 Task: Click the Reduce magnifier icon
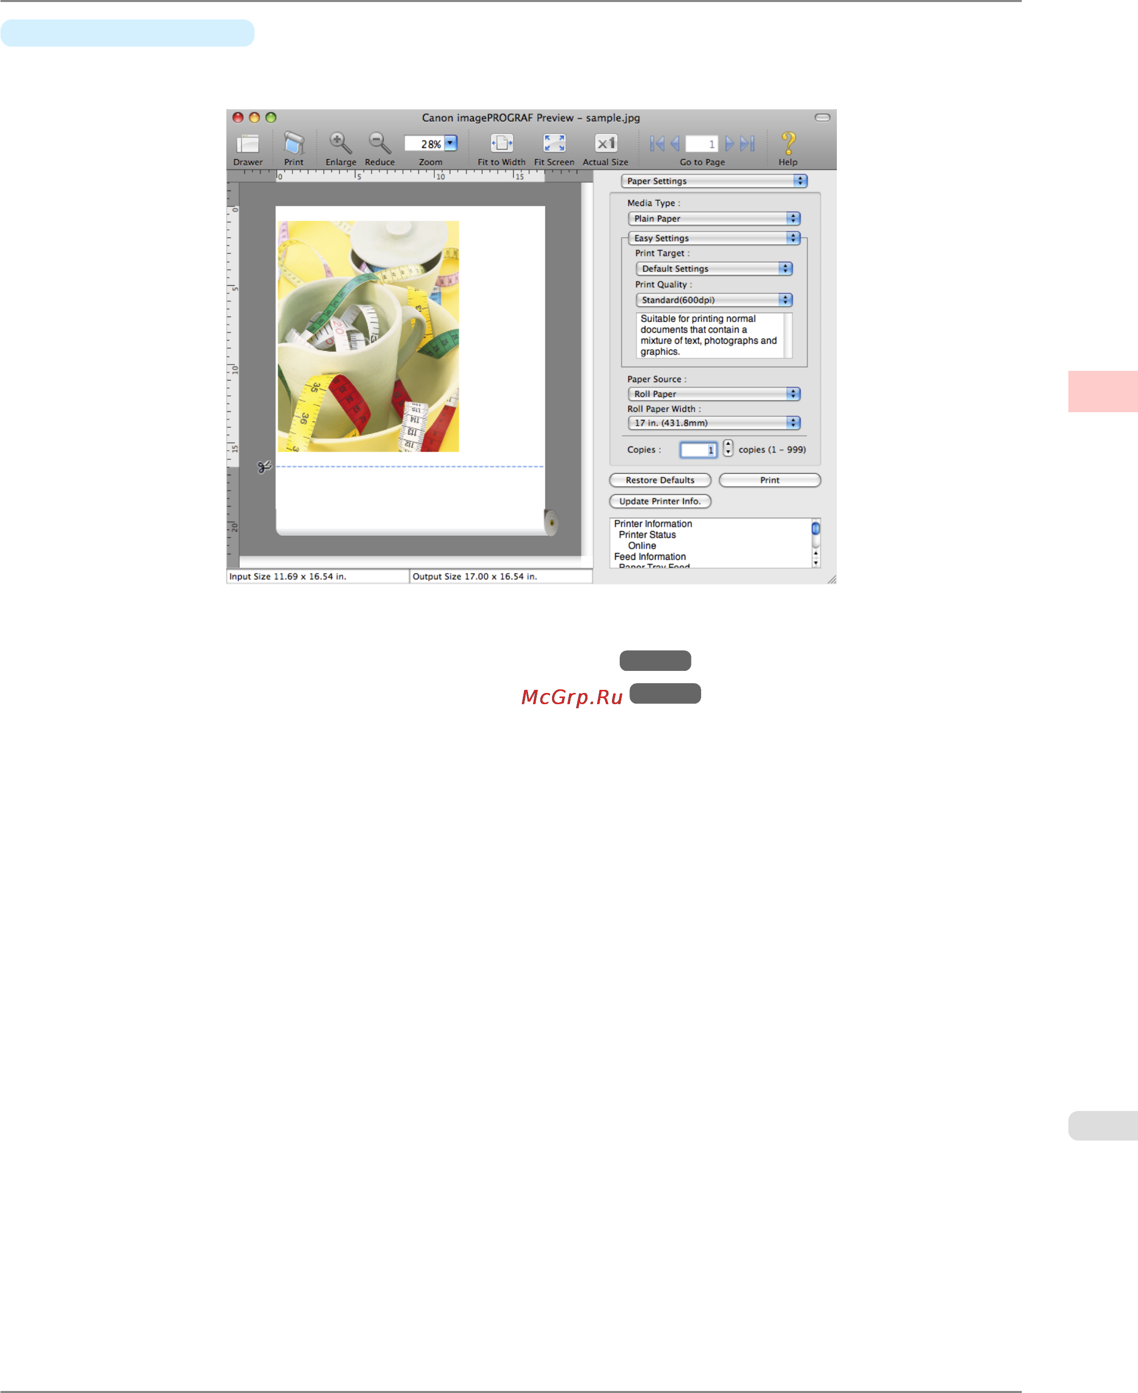[380, 143]
